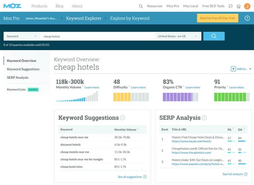Screen dimensions: 254x185
Task: Click the 'cheap motels near me' keyword row
Action: 103,152
